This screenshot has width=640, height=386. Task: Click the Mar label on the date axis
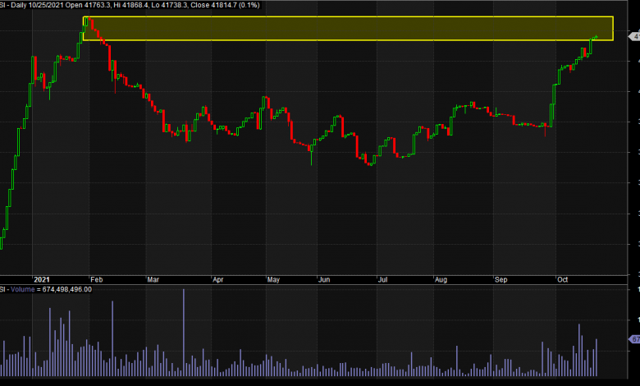[153, 279]
